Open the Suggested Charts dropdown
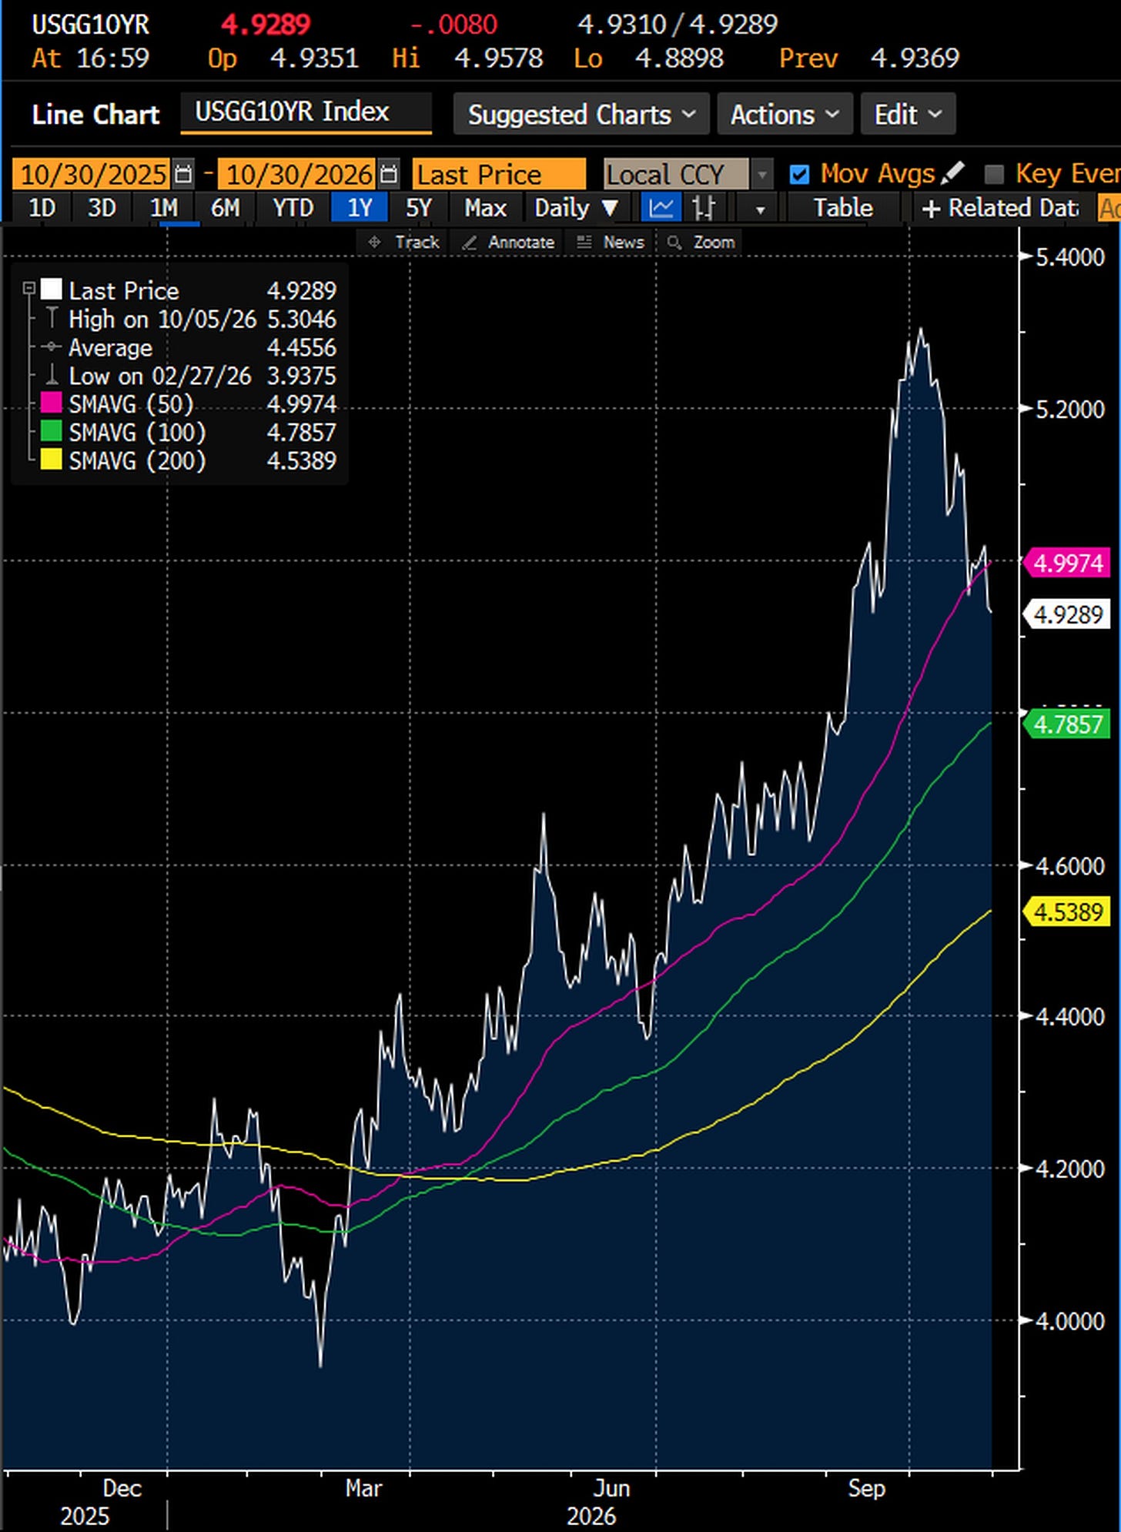 582,114
